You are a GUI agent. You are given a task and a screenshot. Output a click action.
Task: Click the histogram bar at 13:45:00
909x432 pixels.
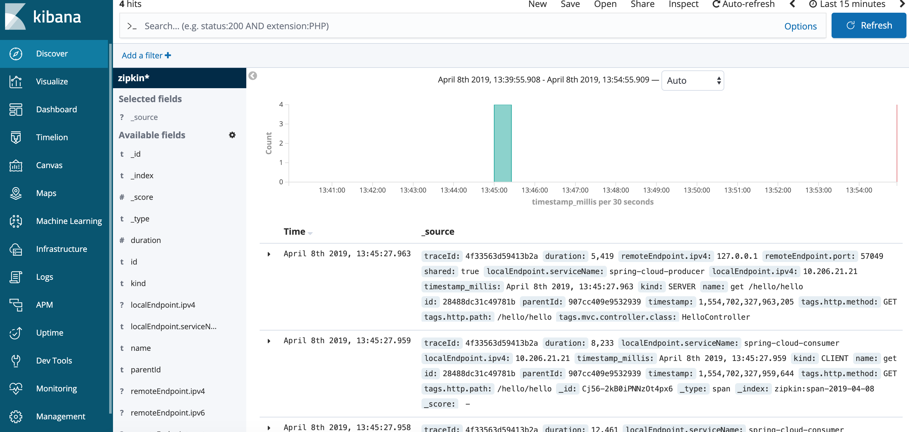pos(502,143)
